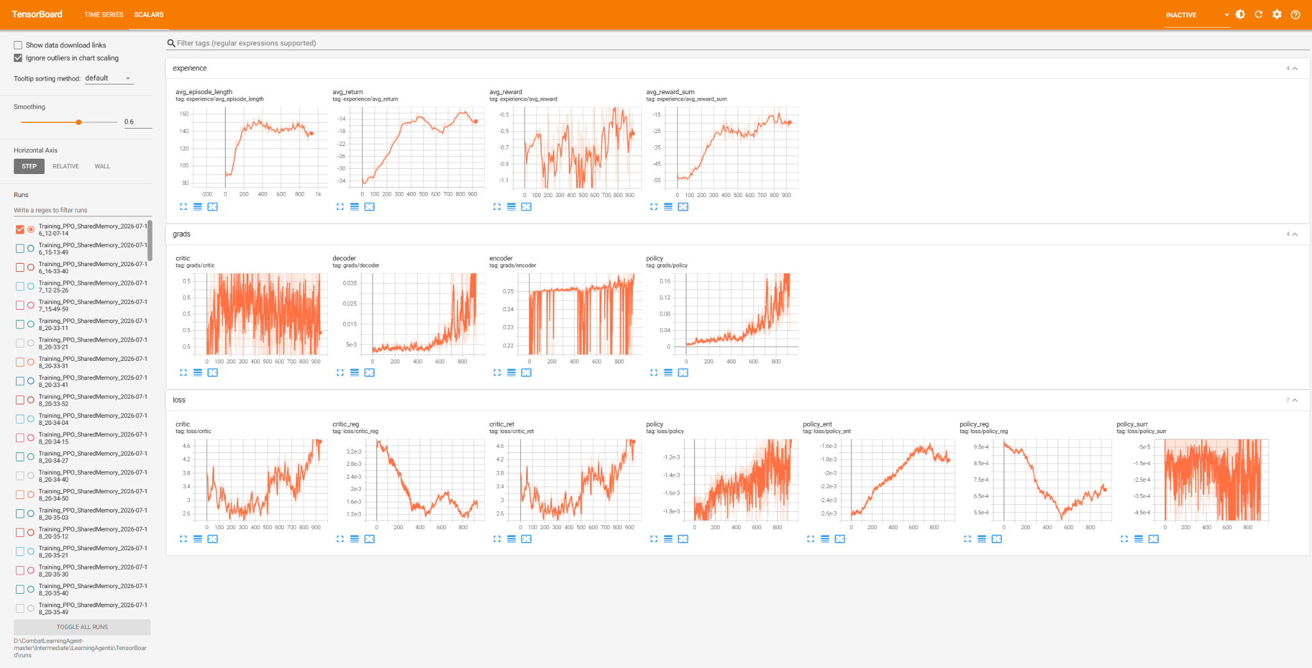Toggle log scale on grads/critic chart
Viewport: 1312px width, 668px height.
tap(197, 372)
